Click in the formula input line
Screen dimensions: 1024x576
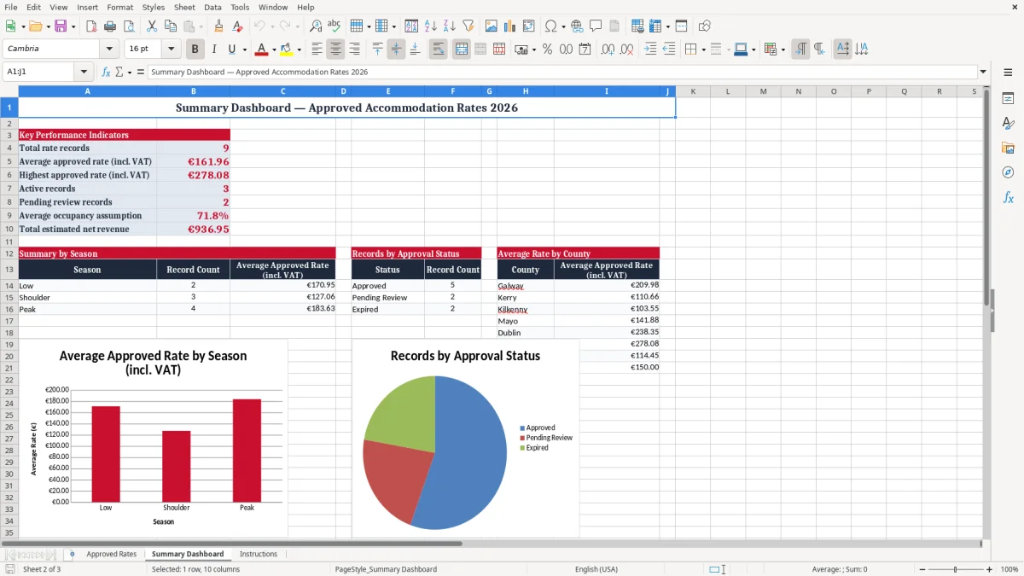(561, 72)
